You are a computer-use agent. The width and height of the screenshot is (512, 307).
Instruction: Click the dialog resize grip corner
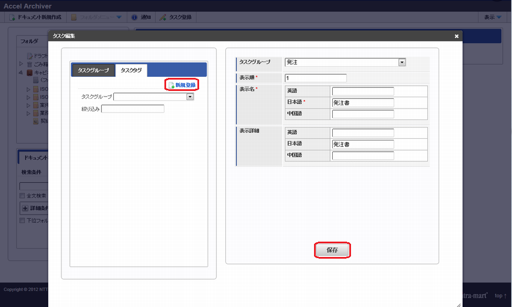click(459, 305)
